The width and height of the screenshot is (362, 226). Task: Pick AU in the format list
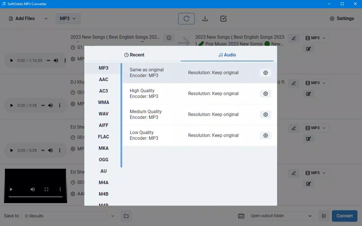[x=103, y=171]
